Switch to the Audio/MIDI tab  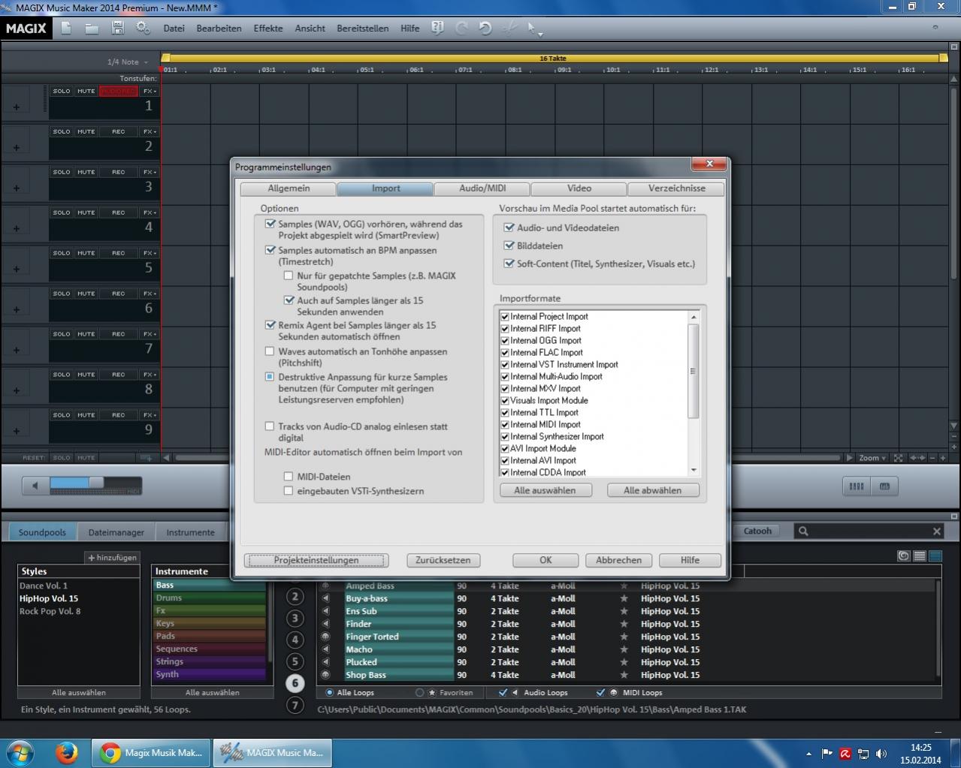click(x=482, y=188)
